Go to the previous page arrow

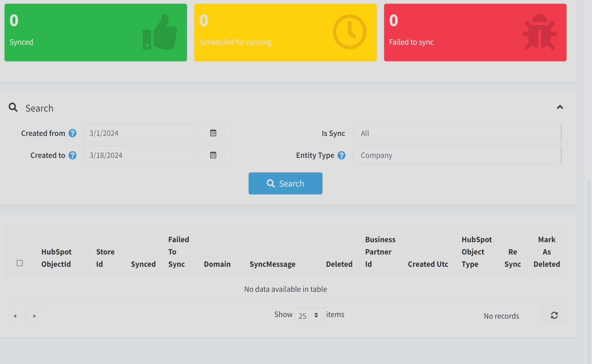click(15, 316)
